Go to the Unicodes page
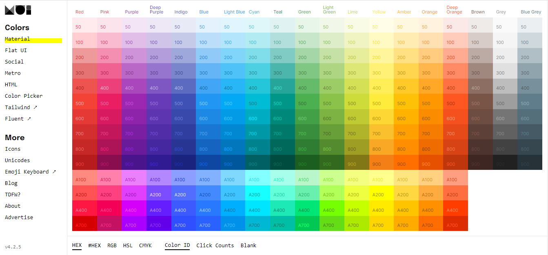 pyautogui.click(x=17, y=160)
